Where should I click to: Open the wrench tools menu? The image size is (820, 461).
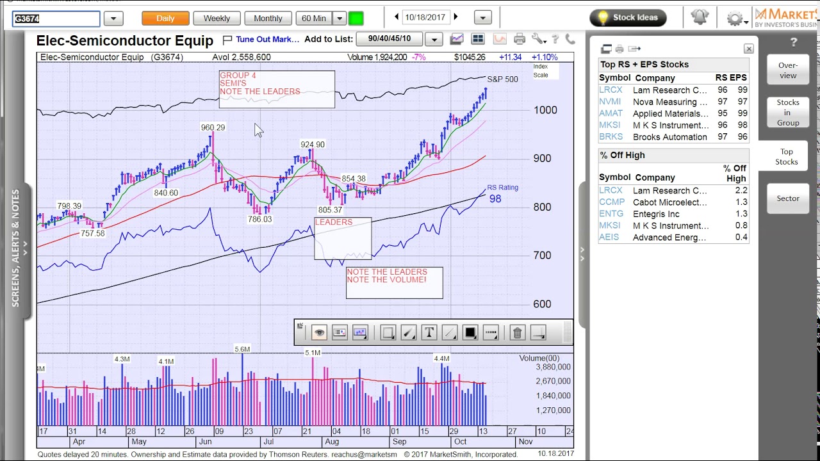click(x=538, y=39)
